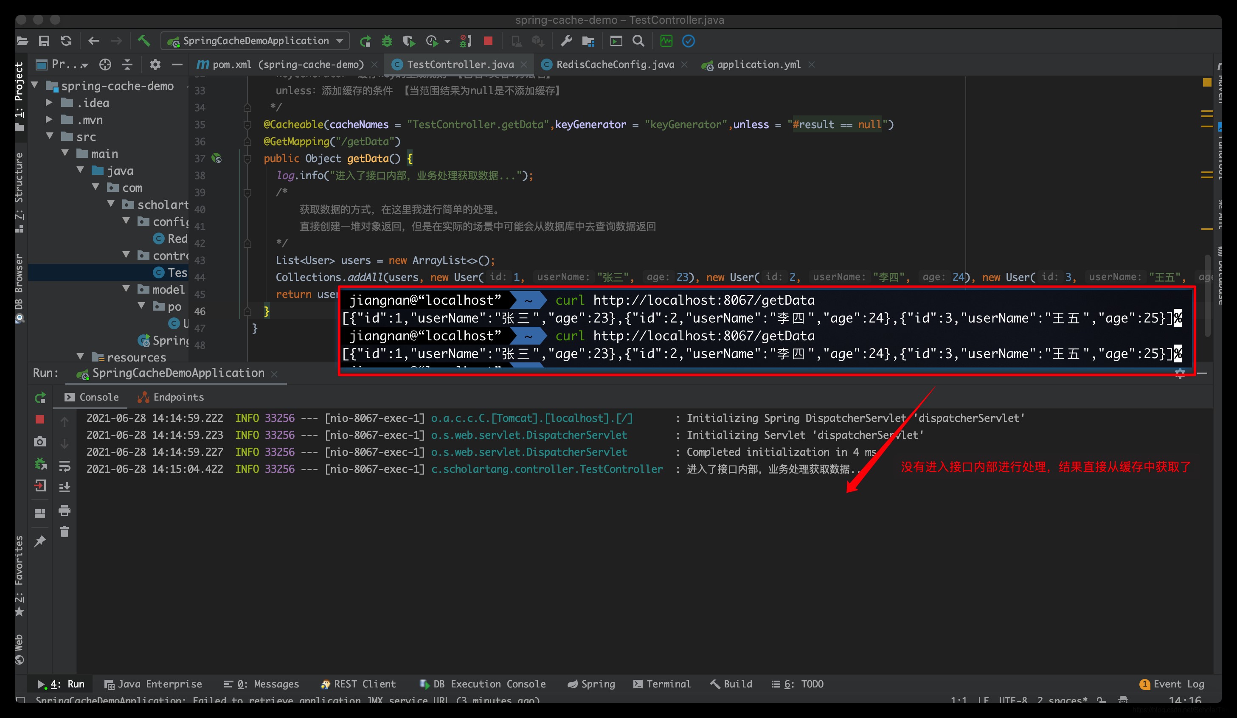
Task: Click the Save All toolbar icon
Action: pyautogui.click(x=44, y=41)
